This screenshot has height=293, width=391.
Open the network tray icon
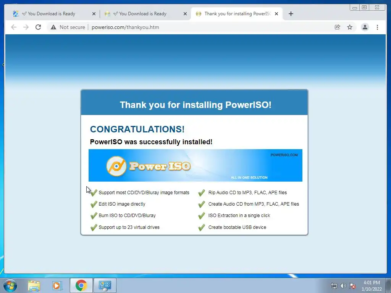click(x=334, y=286)
